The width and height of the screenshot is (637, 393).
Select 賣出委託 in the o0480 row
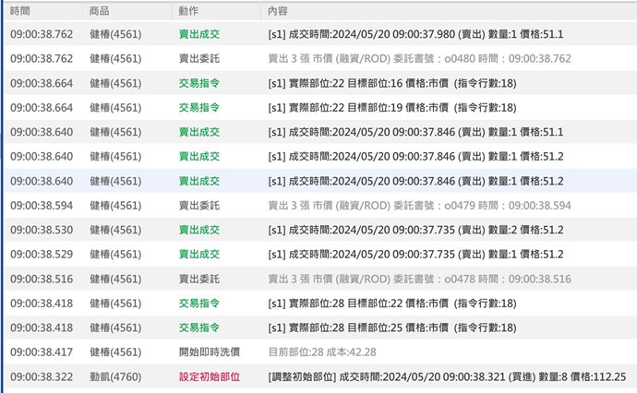point(199,58)
